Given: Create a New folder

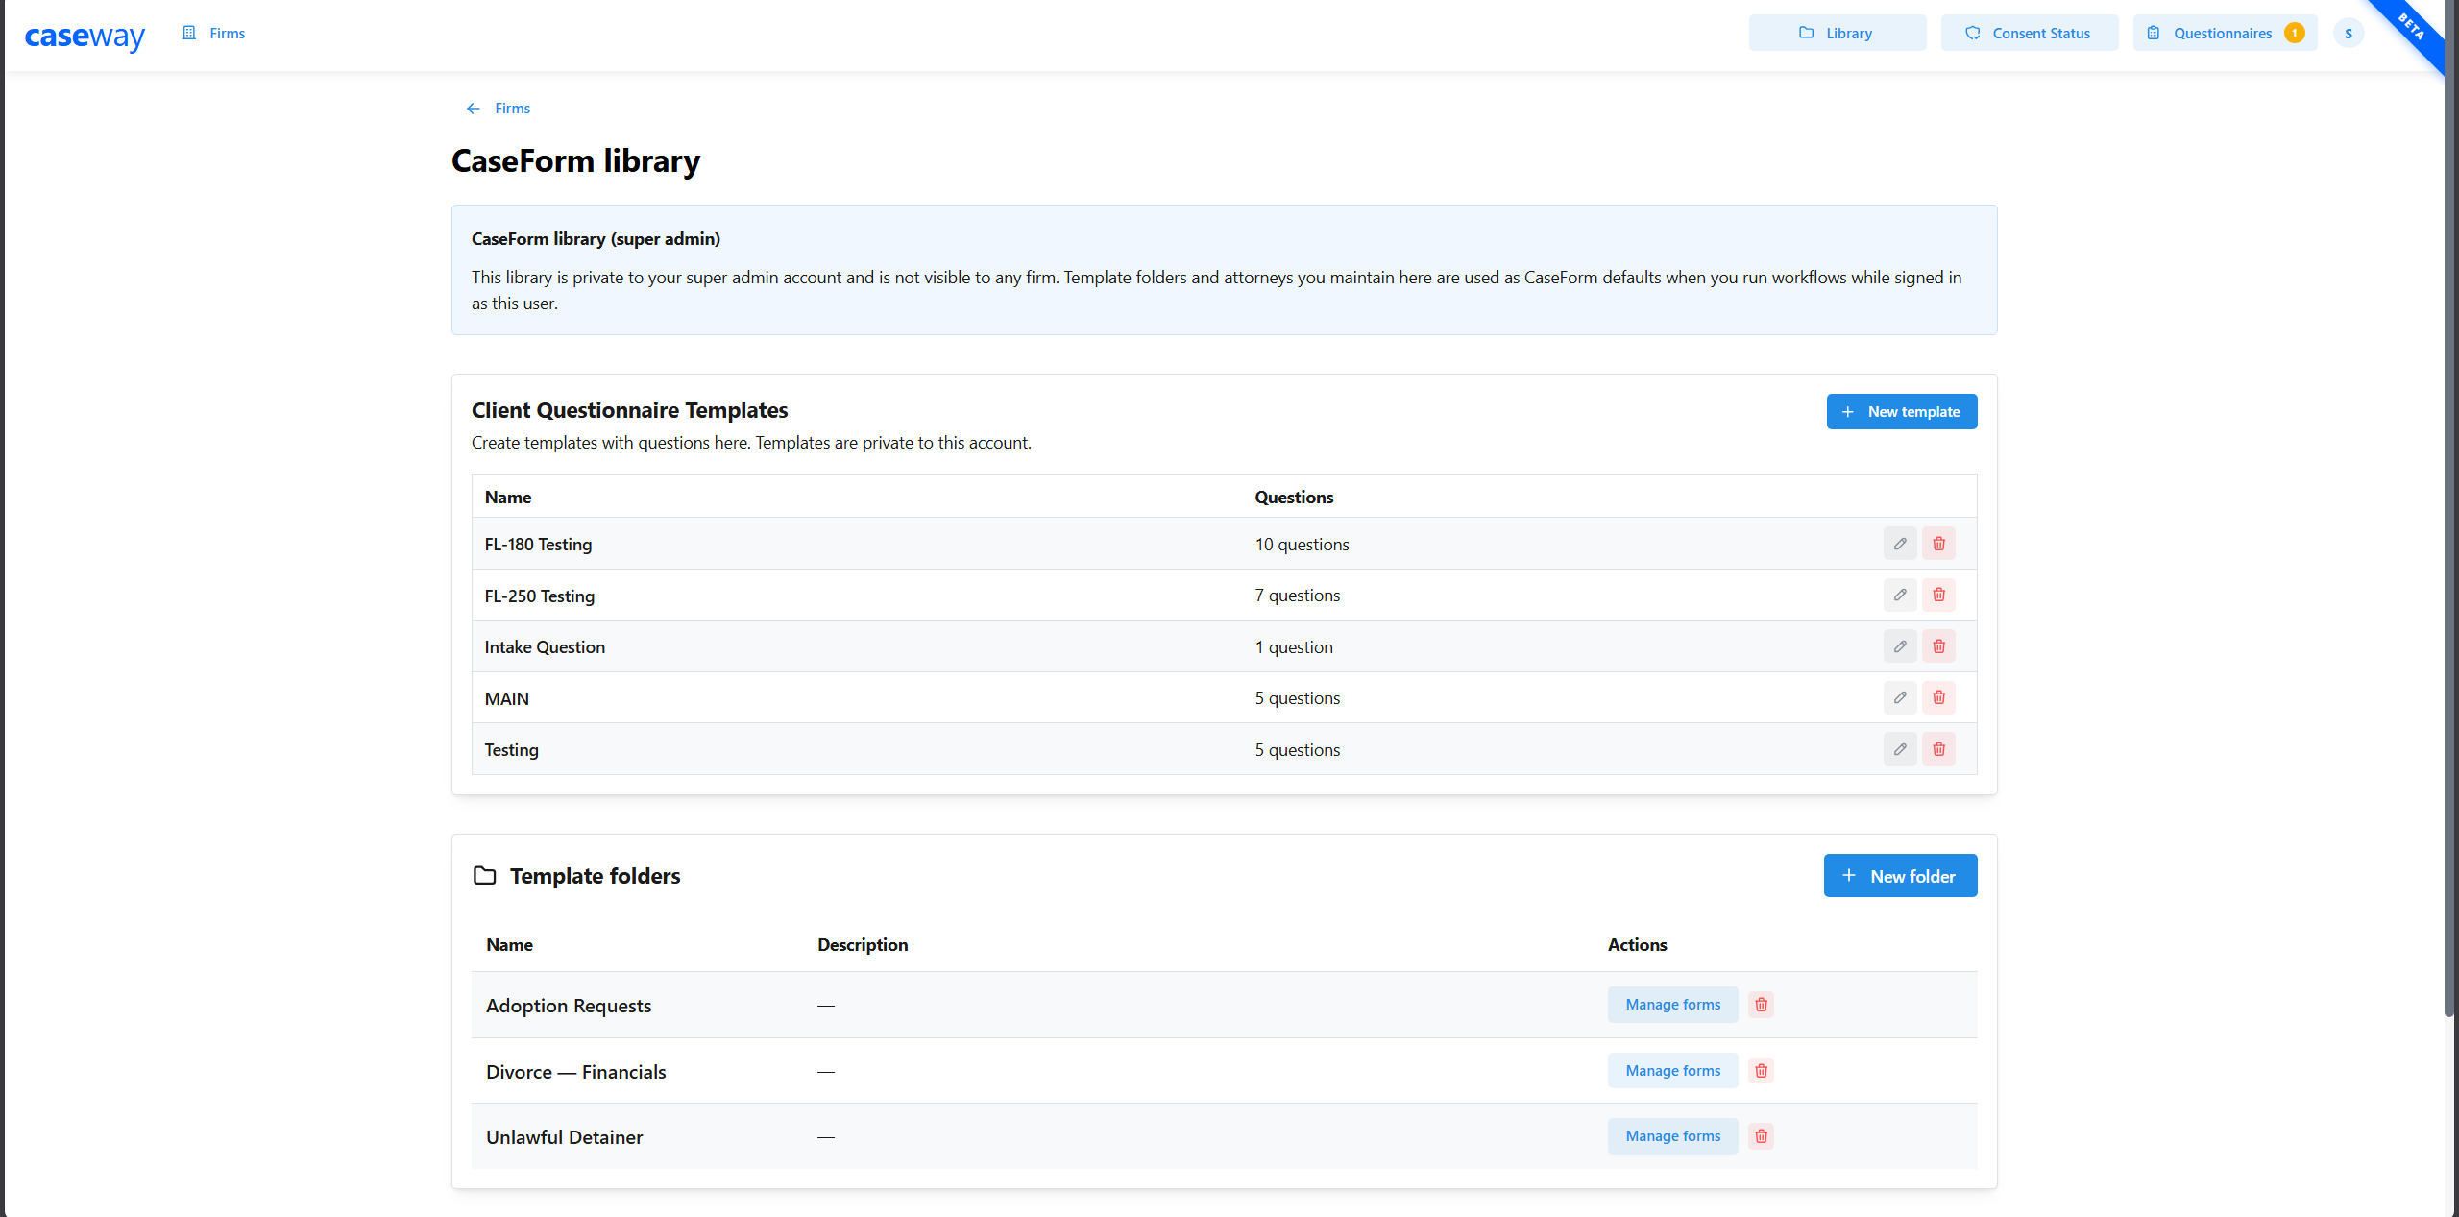Looking at the screenshot, I should (1900, 876).
